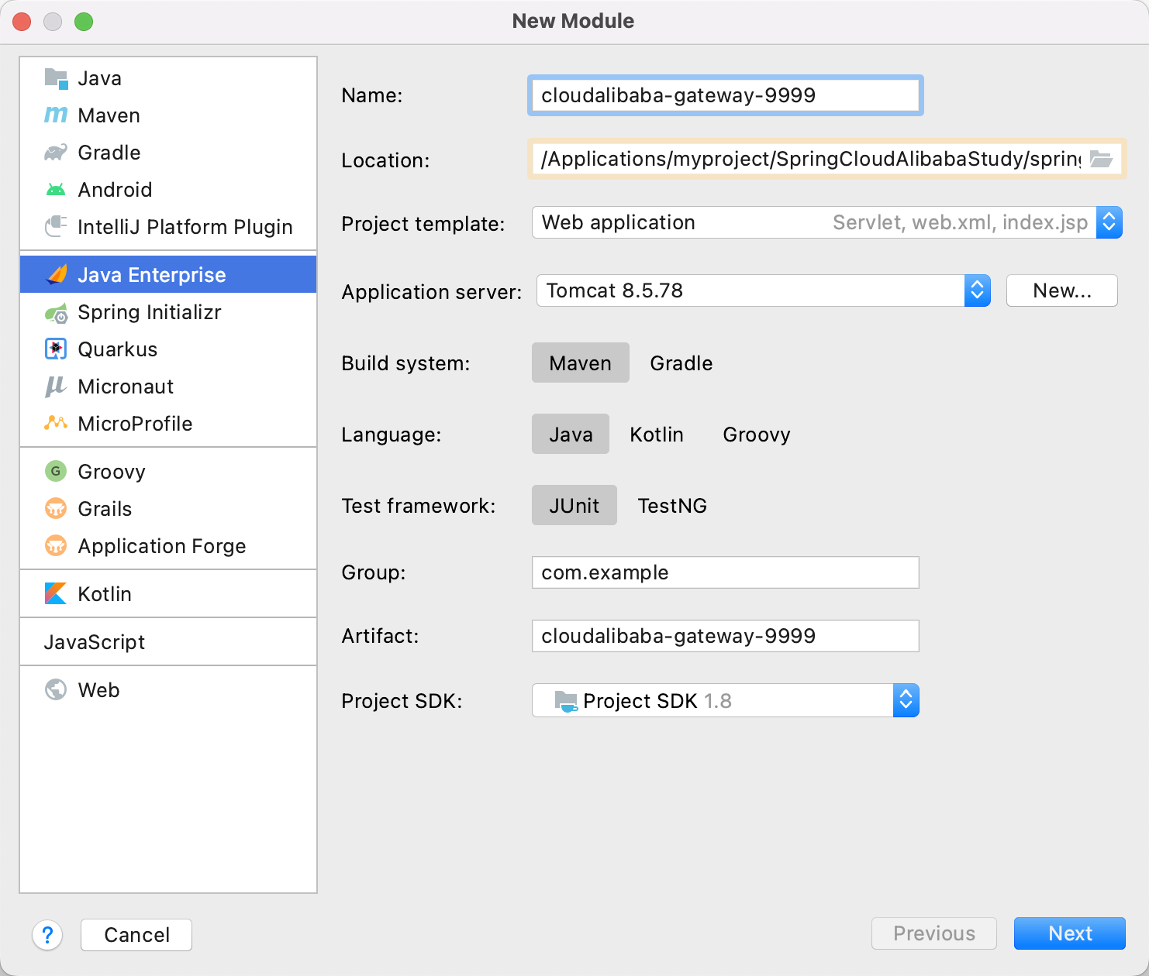Screen dimensions: 1149x976
Task: Select Maven as the build system
Action: [581, 363]
